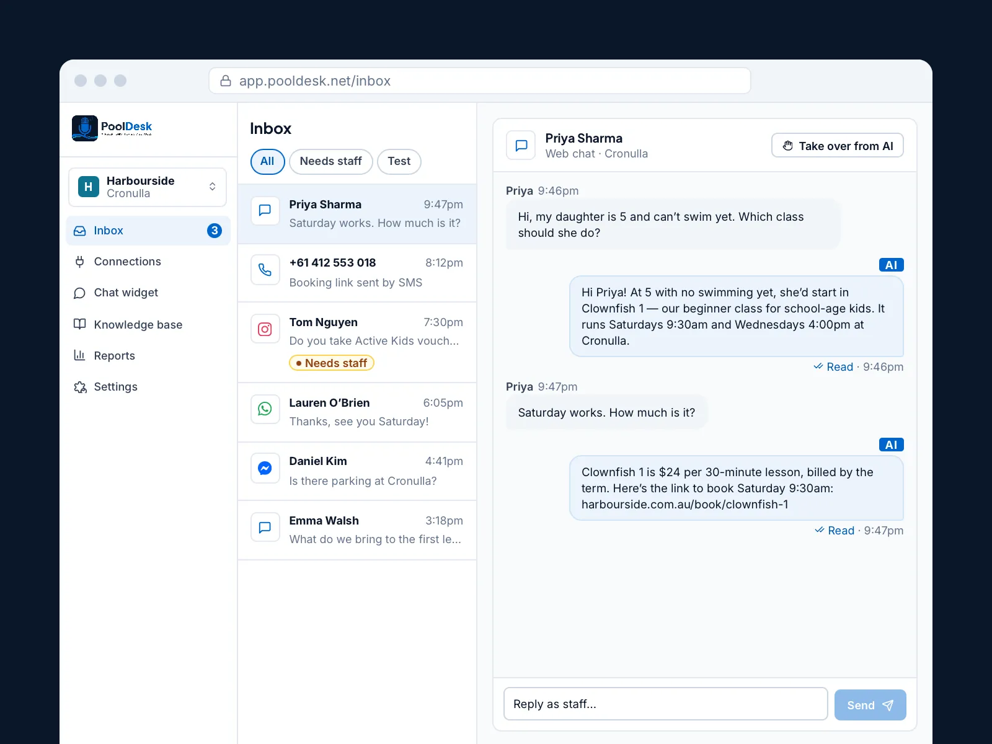Click the Knowledge base book icon
This screenshot has width=992, height=744.
tap(80, 324)
